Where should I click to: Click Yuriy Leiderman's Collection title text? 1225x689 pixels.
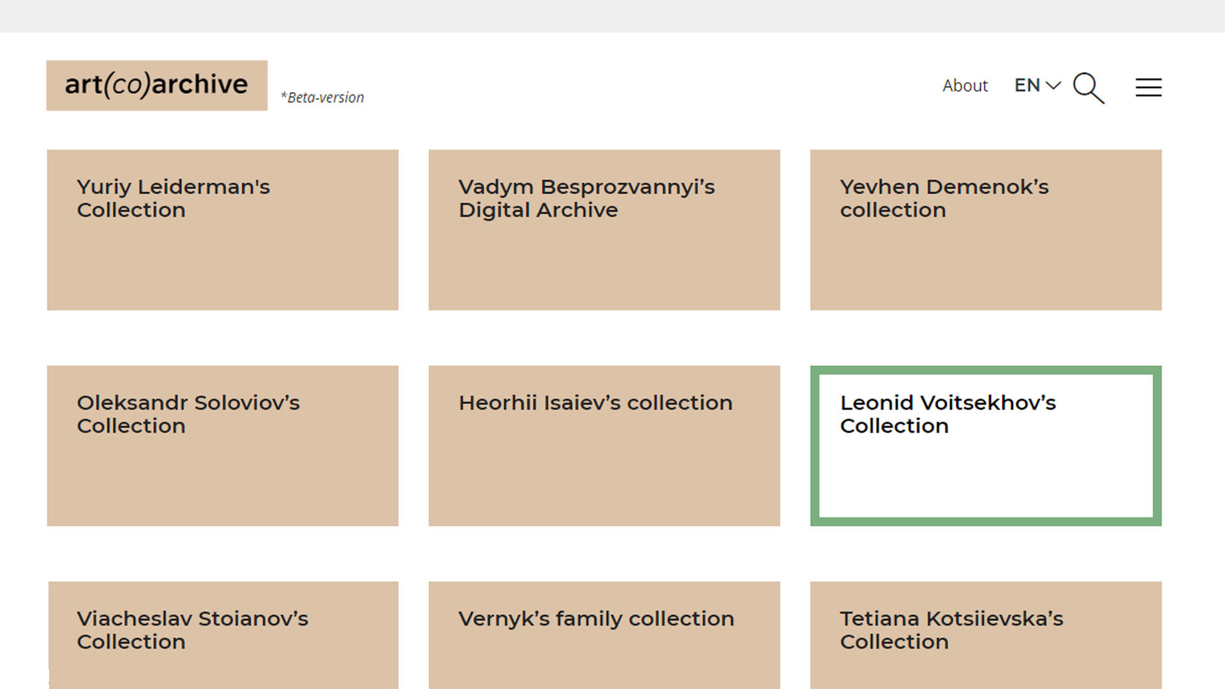click(x=173, y=198)
